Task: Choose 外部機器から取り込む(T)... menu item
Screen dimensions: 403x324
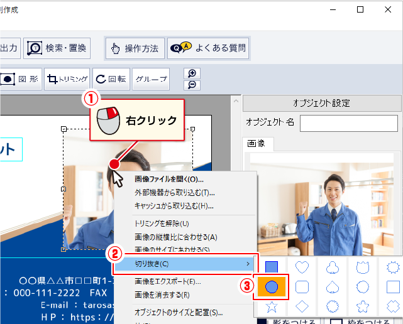Action: click(175, 193)
